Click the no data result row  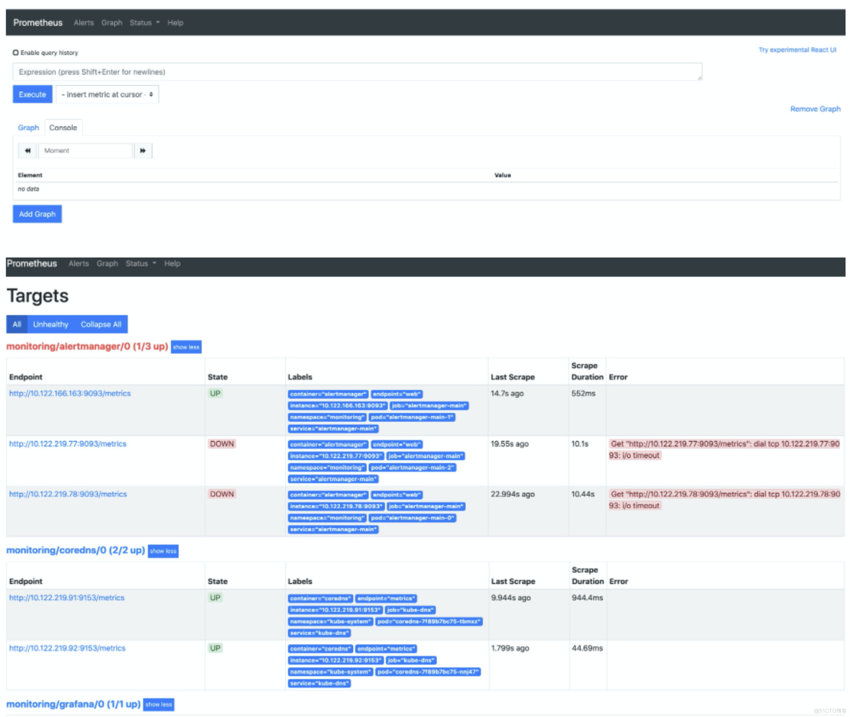click(427, 189)
